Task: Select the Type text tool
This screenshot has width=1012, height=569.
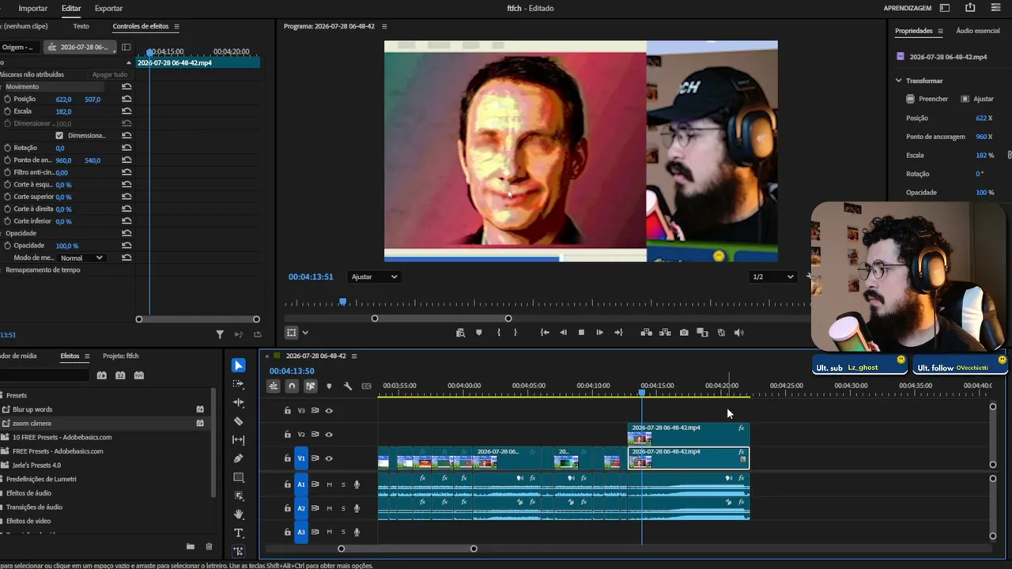Action: point(238,533)
